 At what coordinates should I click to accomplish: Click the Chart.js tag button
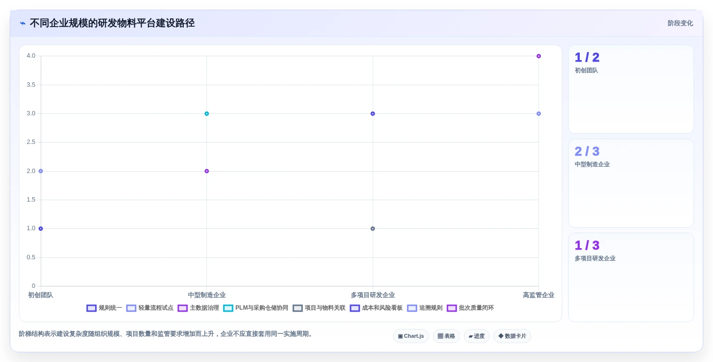tap(411, 336)
